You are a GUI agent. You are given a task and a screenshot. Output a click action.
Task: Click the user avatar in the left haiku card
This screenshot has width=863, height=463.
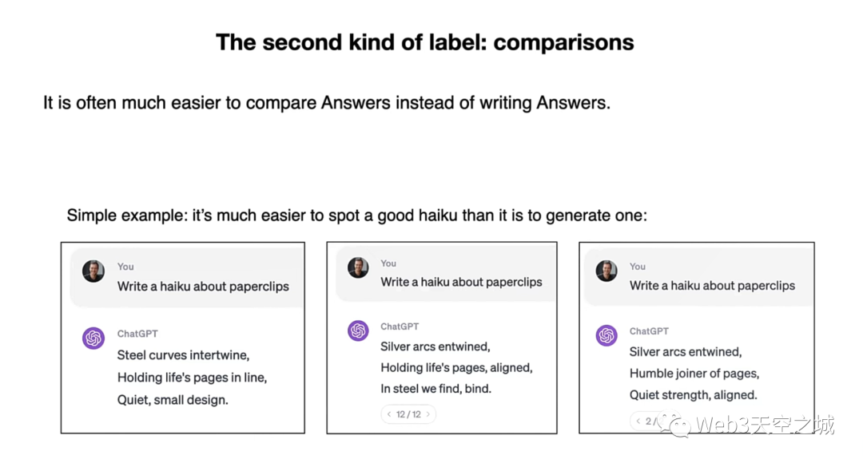(93, 271)
